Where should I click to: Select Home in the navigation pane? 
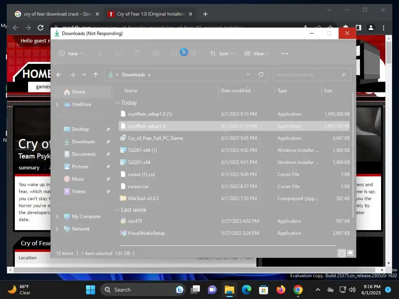83,92
